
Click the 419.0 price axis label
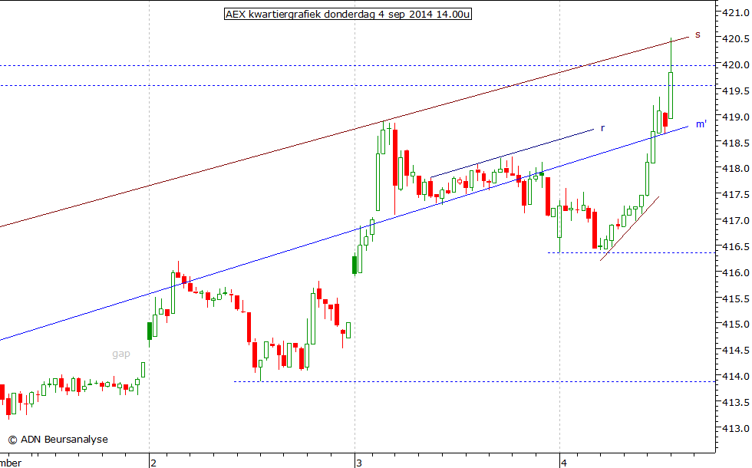[x=736, y=117]
